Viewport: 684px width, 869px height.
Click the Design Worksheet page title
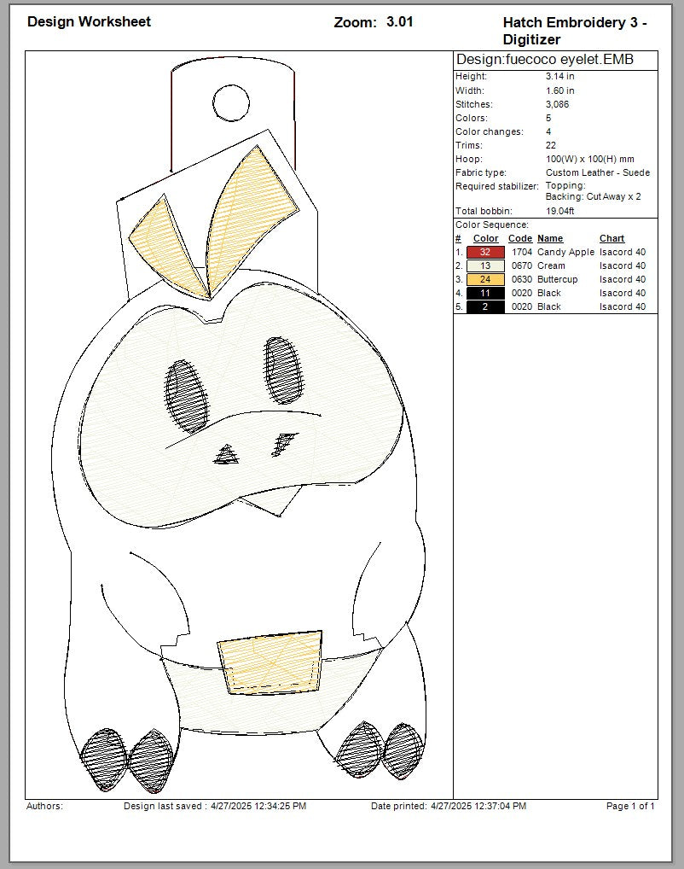(89, 21)
